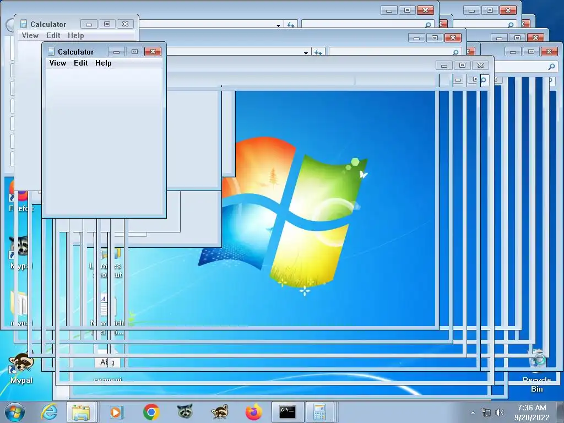Launch Internet Explorer from the taskbar
Image resolution: width=564 pixels, height=423 pixels.
(49, 412)
